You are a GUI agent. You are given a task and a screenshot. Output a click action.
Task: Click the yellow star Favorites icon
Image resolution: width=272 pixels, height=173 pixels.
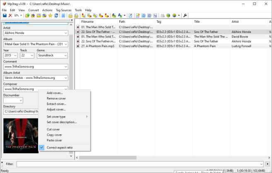click(x=51, y=16)
